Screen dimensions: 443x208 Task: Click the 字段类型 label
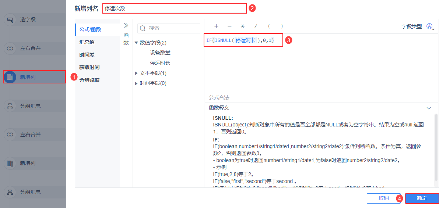pyautogui.click(x=412, y=27)
